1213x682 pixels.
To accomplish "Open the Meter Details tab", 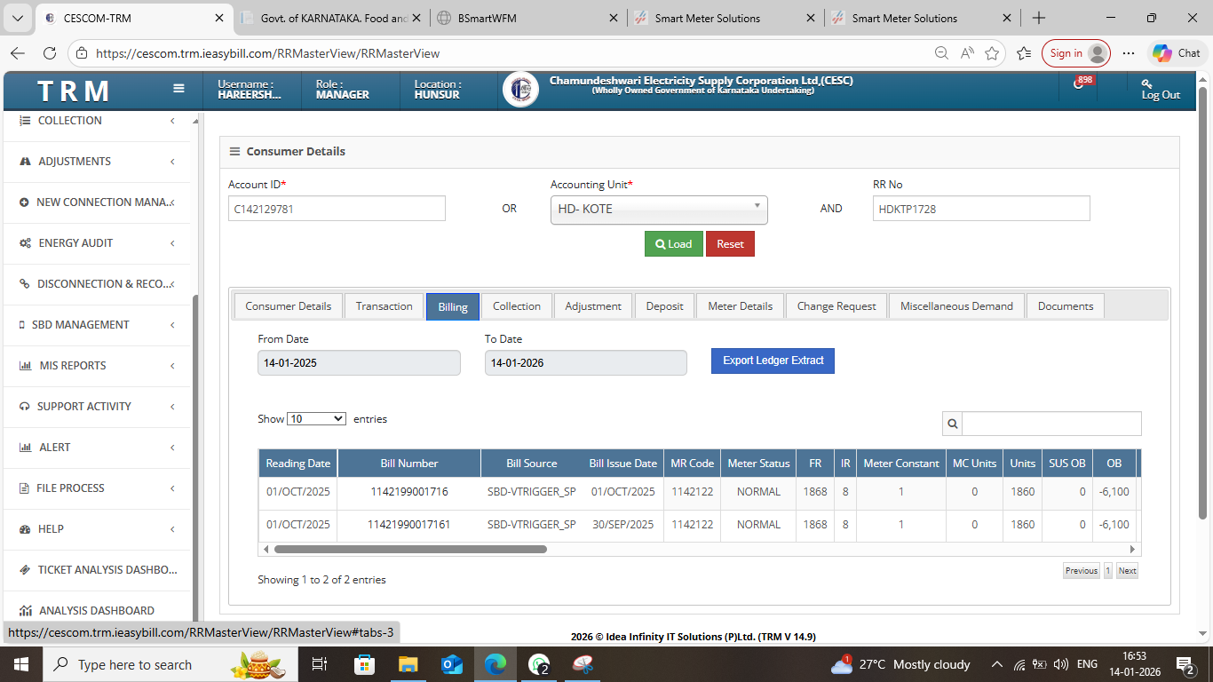I will (x=740, y=306).
